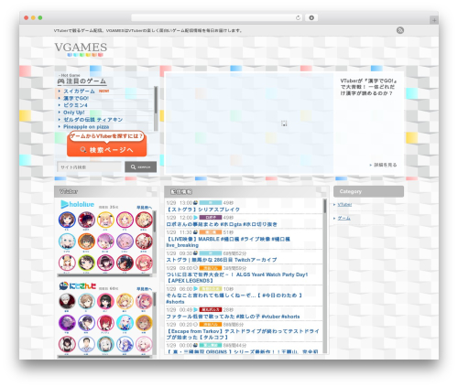Select hololive avatar with light pink hair and purple ring
The height and width of the screenshot is (387, 458).
(125, 242)
